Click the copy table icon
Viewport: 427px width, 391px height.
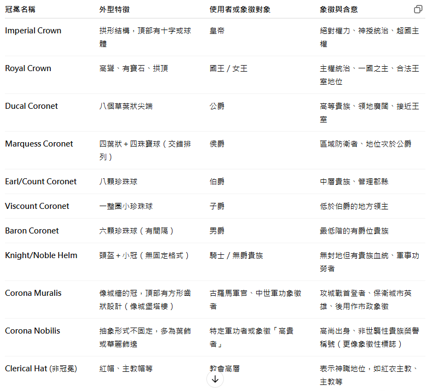coord(418,10)
